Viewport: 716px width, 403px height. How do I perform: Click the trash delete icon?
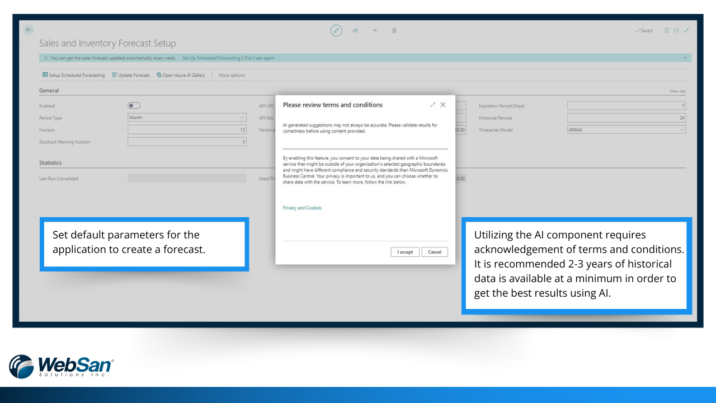394,30
